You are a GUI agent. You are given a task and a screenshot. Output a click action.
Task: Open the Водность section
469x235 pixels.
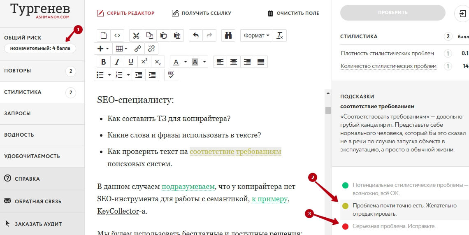click(42, 135)
